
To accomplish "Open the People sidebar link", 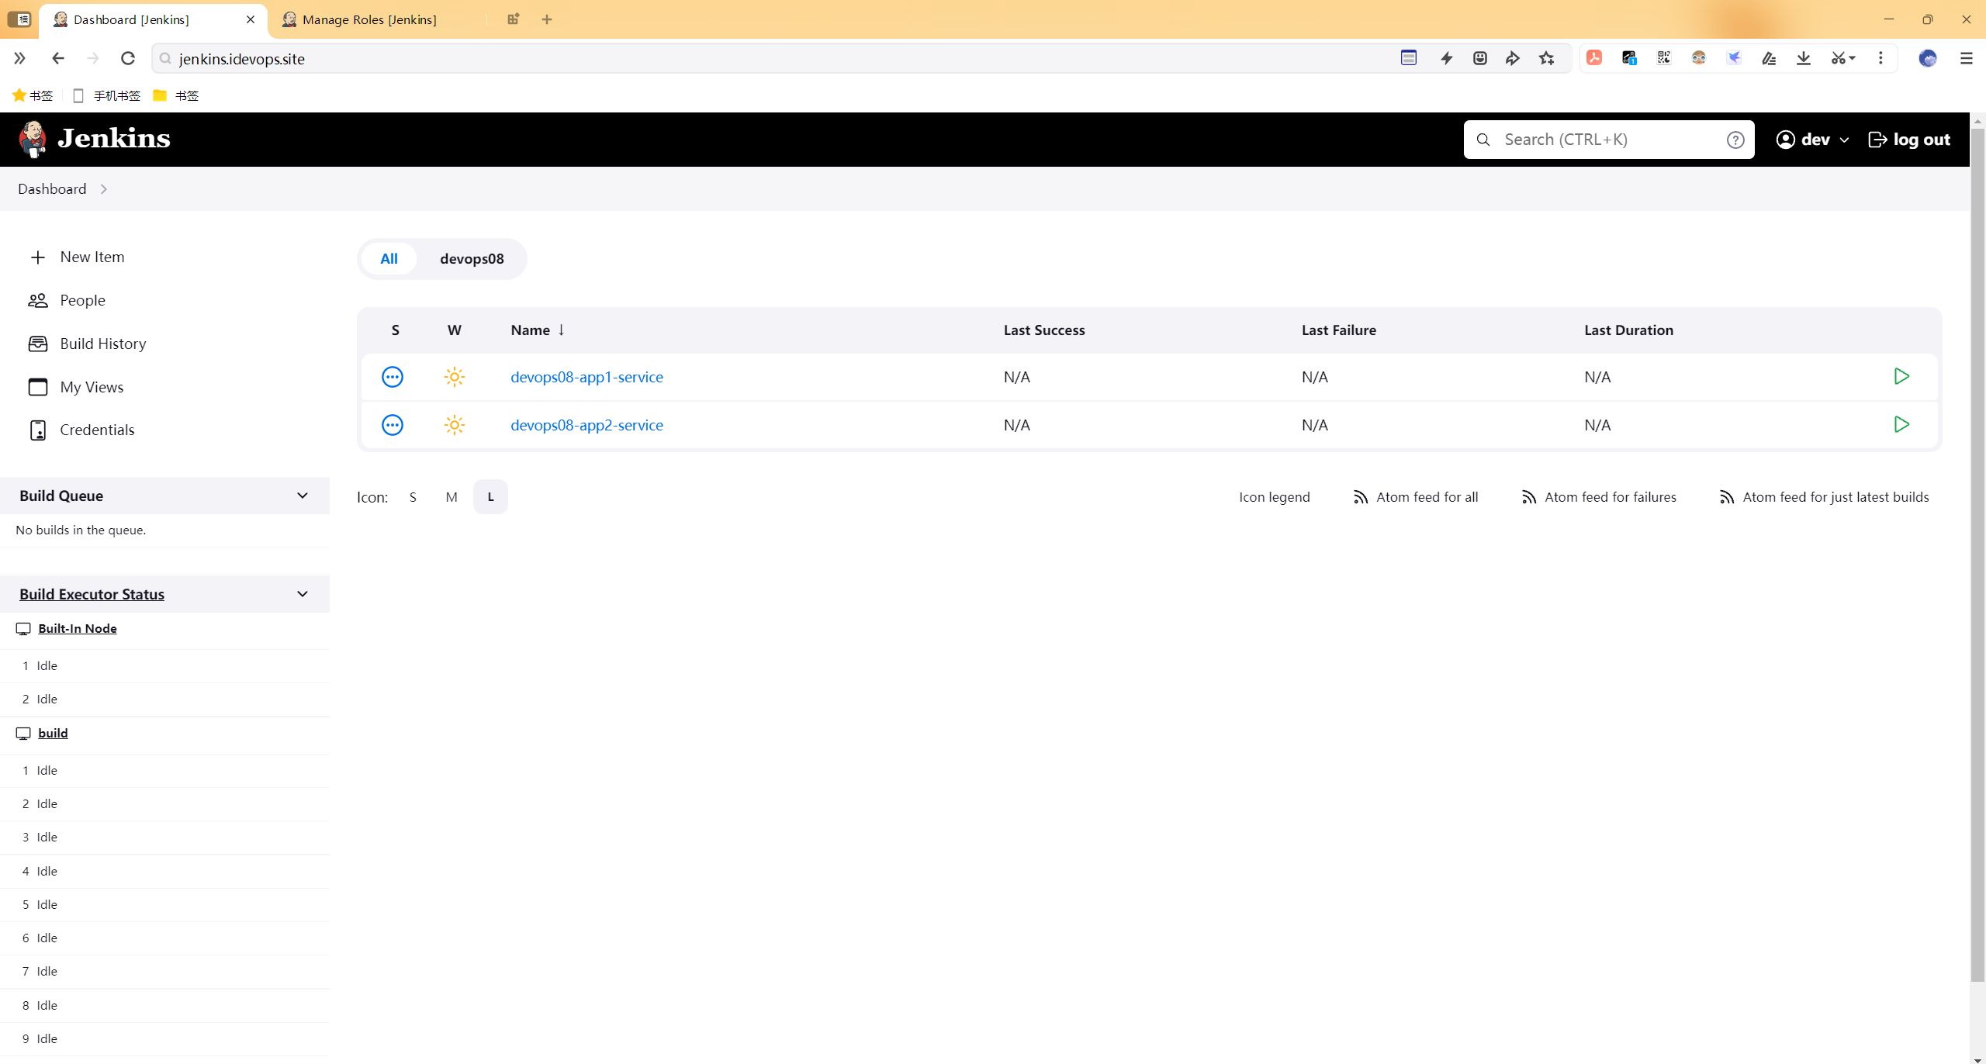I will pos(82,300).
